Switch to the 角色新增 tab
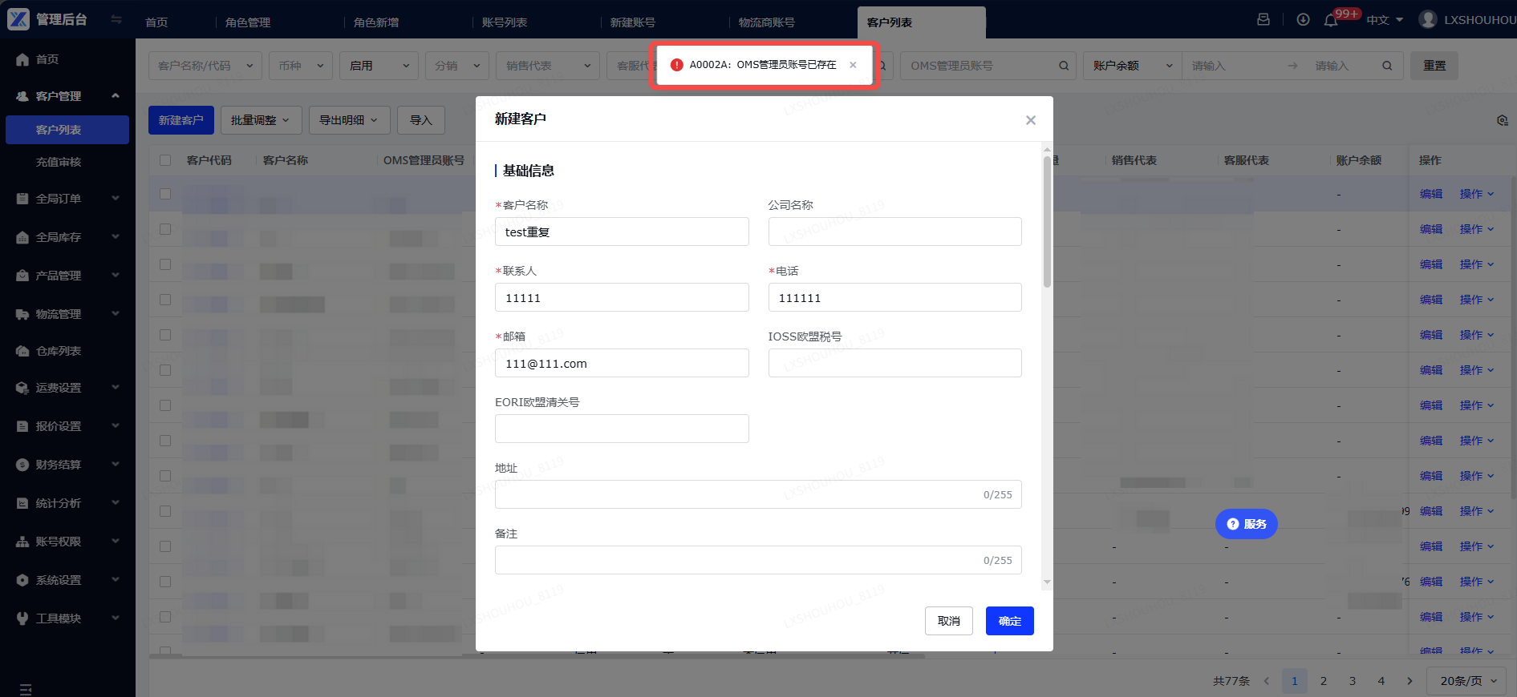The height and width of the screenshot is (697, 1517). [376, 22]
